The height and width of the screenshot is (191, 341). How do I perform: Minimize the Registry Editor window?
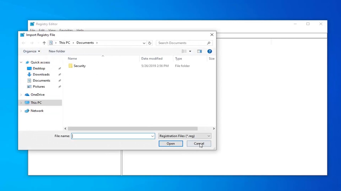(295, 24)
